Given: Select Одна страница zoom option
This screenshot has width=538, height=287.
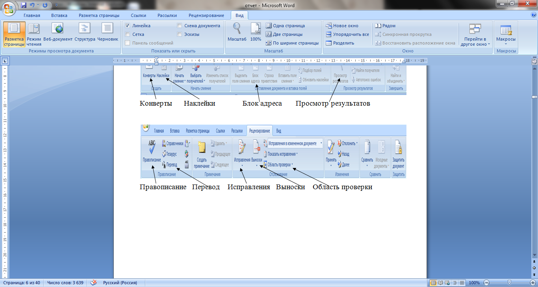Looking at the screenshot, I should pyautogui.click(x=285, y=26).
